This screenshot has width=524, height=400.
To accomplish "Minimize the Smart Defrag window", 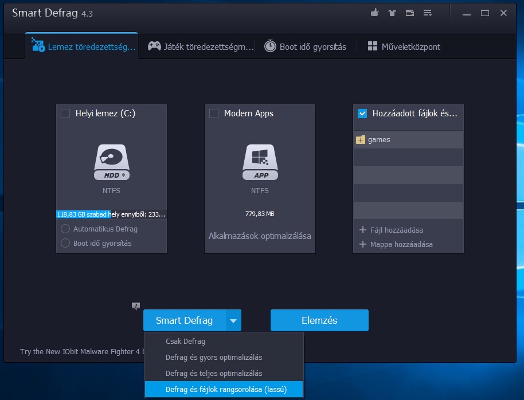I will [467, 13].
